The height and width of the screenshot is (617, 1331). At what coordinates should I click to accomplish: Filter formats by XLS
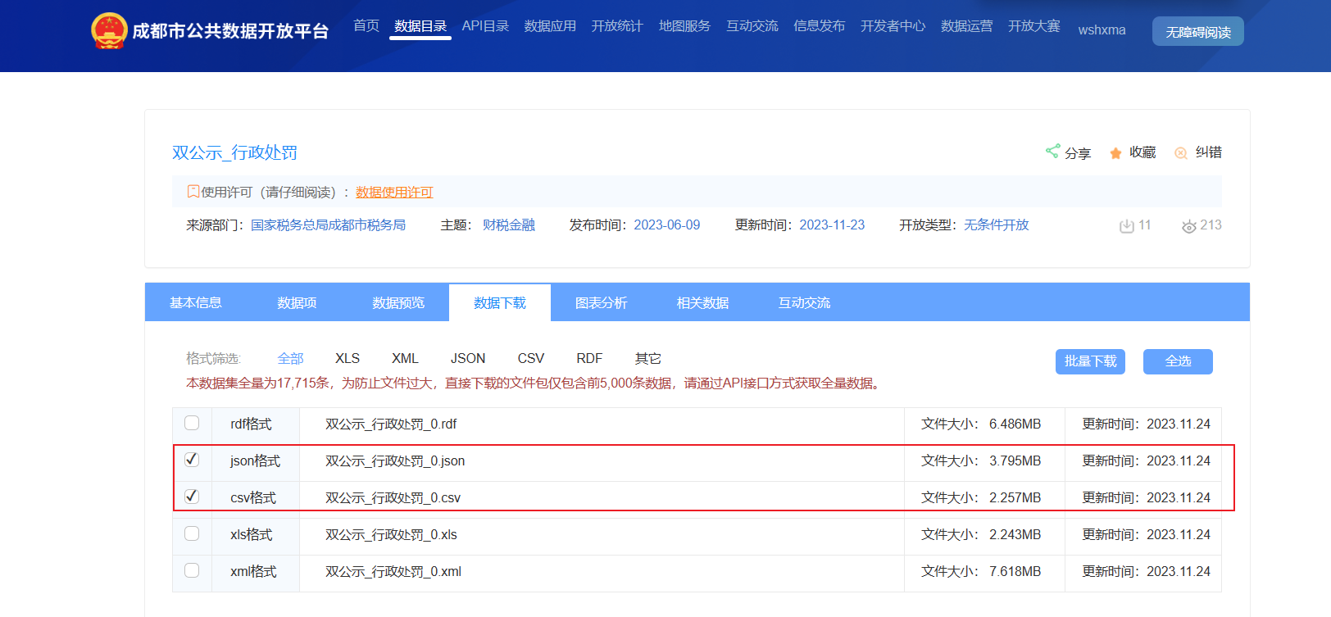pyautogui.click(x=348, y=358)
